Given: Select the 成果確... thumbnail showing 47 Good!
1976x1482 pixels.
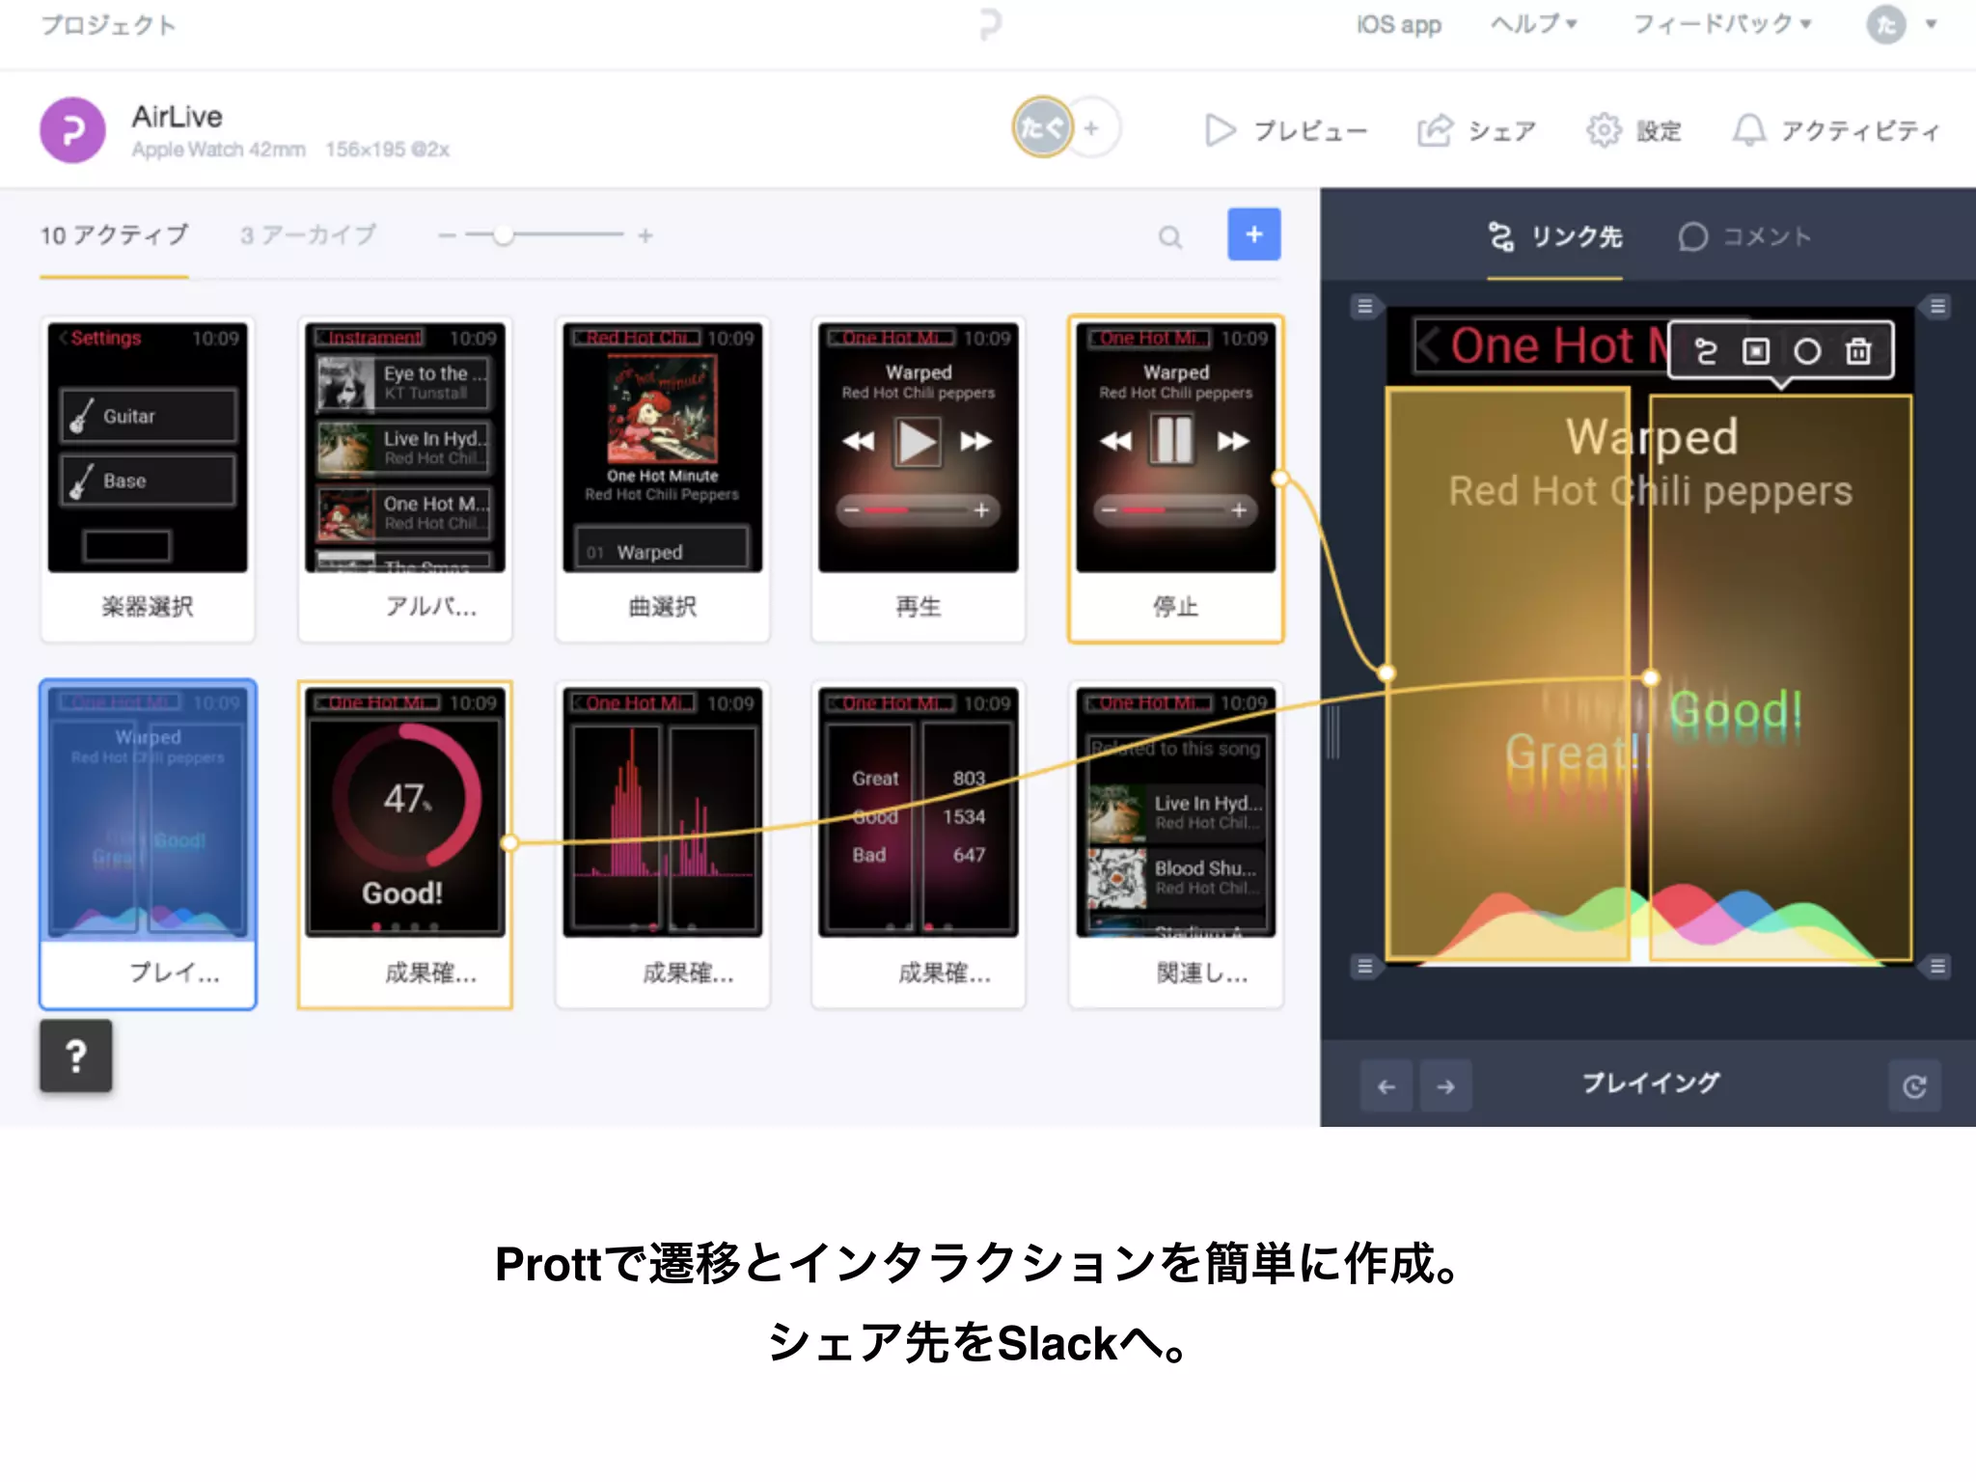Looking at the screenshot, I should coord(405,845).
